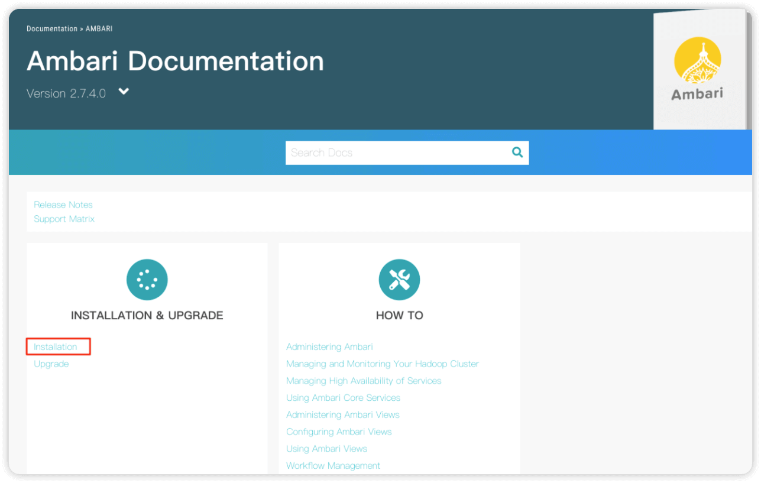Open the Support Matrix link
Viewport: 761px width, 483px height.
[x=64, y=219]
